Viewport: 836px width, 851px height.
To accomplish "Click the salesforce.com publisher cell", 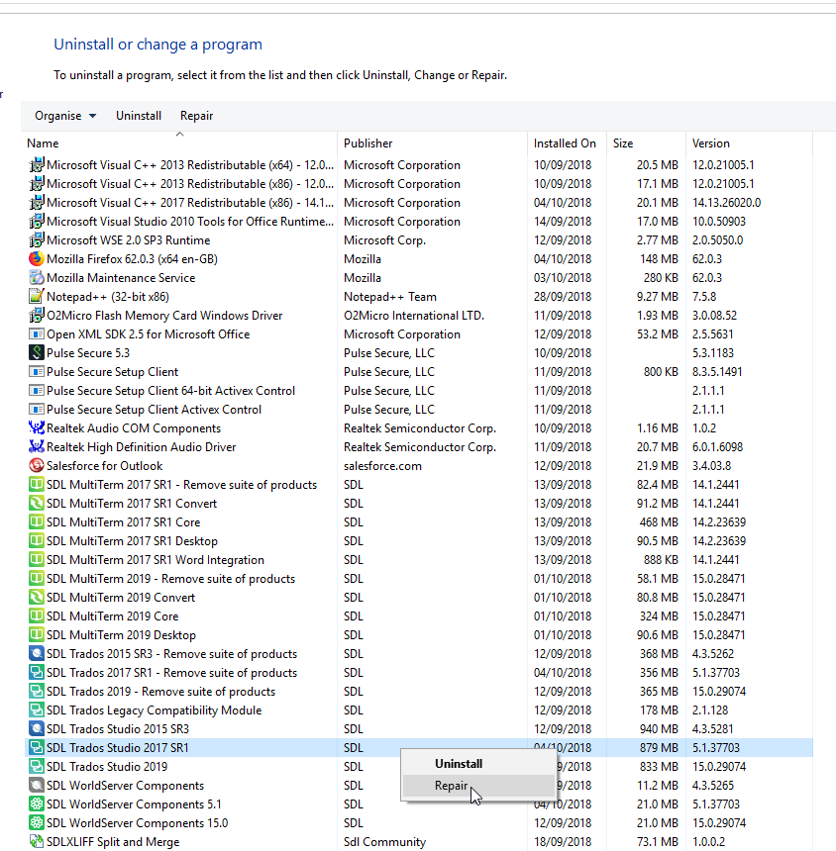I will click(x=382, y=466).
